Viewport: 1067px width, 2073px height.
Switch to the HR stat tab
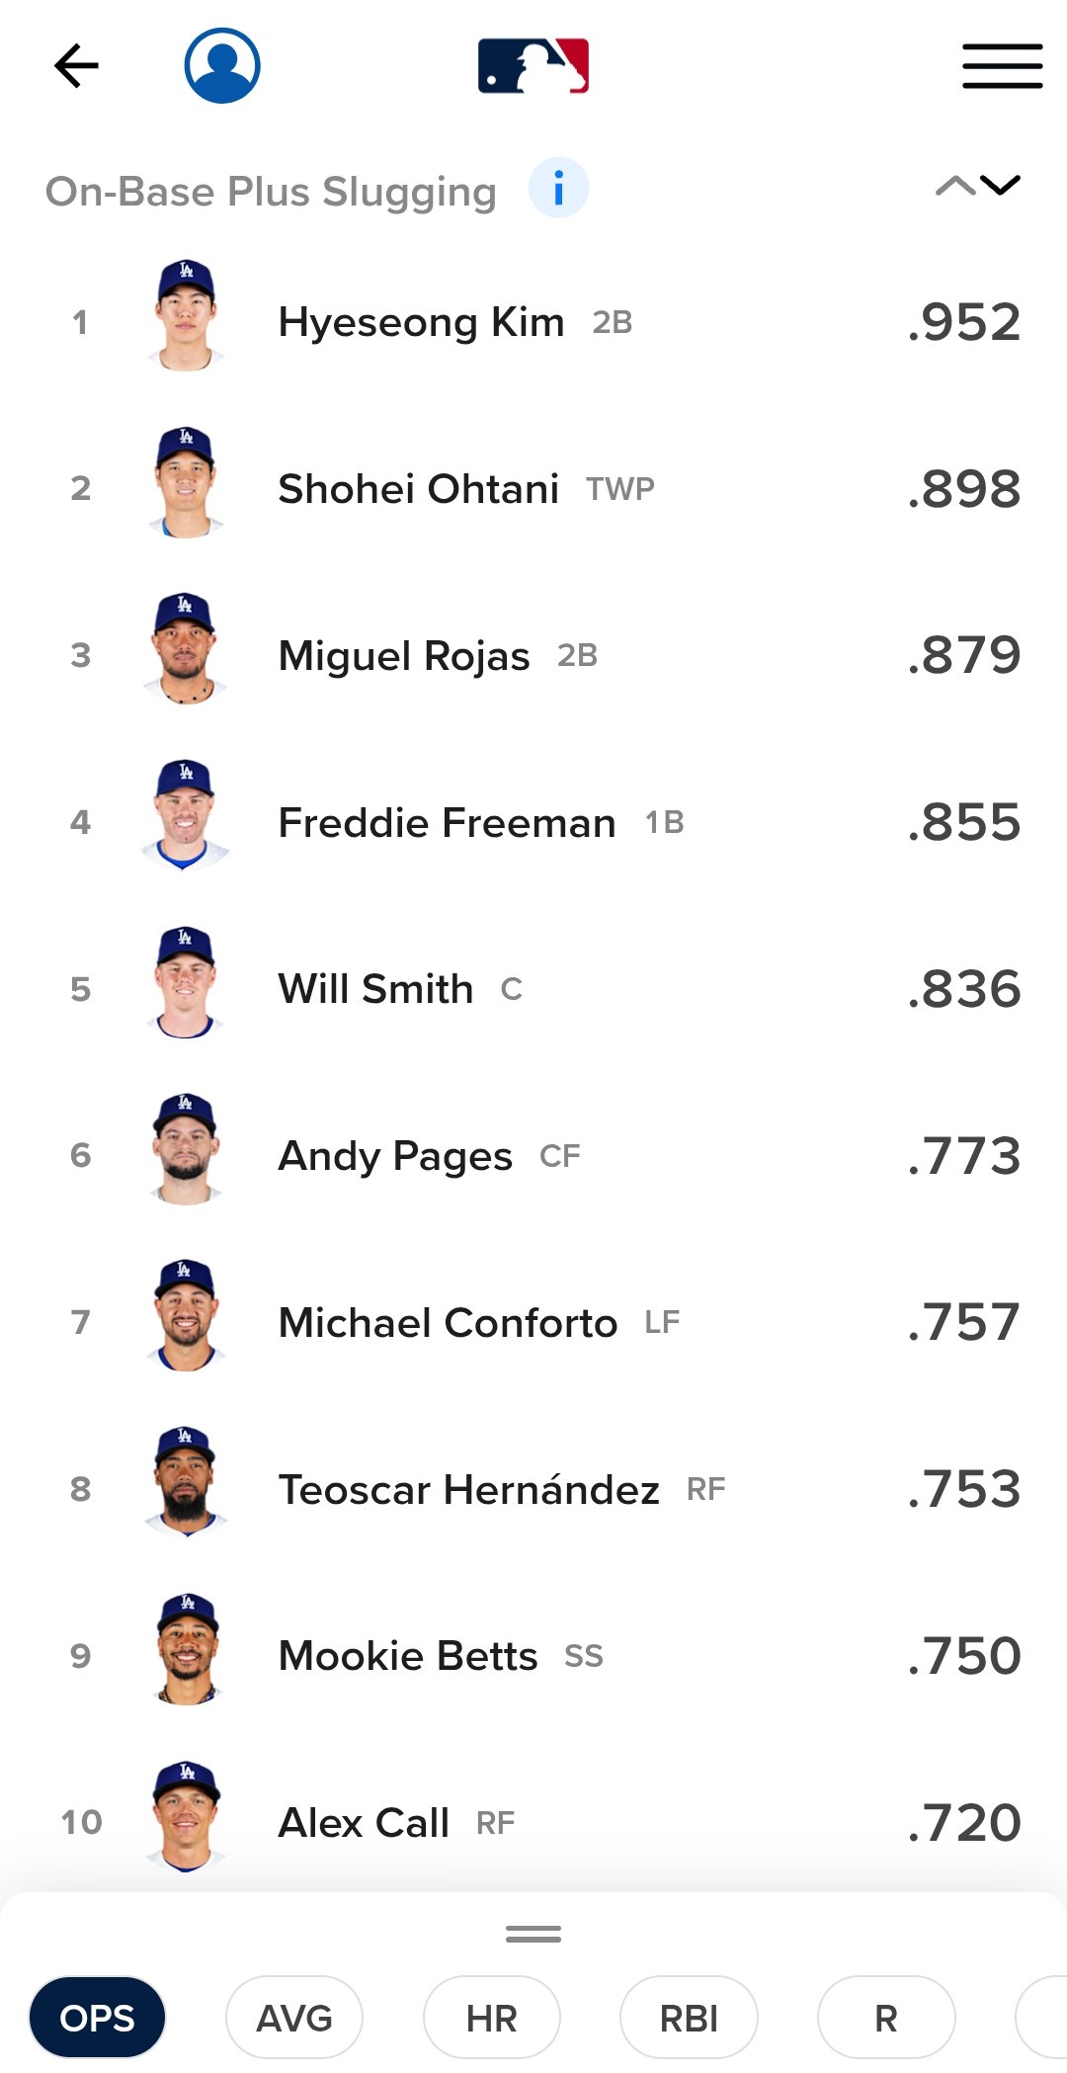click(492, 2018)
